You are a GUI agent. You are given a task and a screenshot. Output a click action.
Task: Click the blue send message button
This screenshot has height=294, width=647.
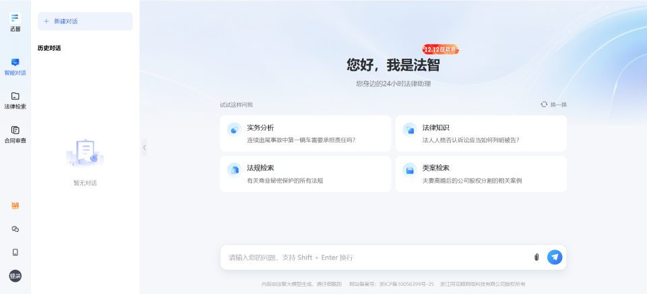pos(555,257)
